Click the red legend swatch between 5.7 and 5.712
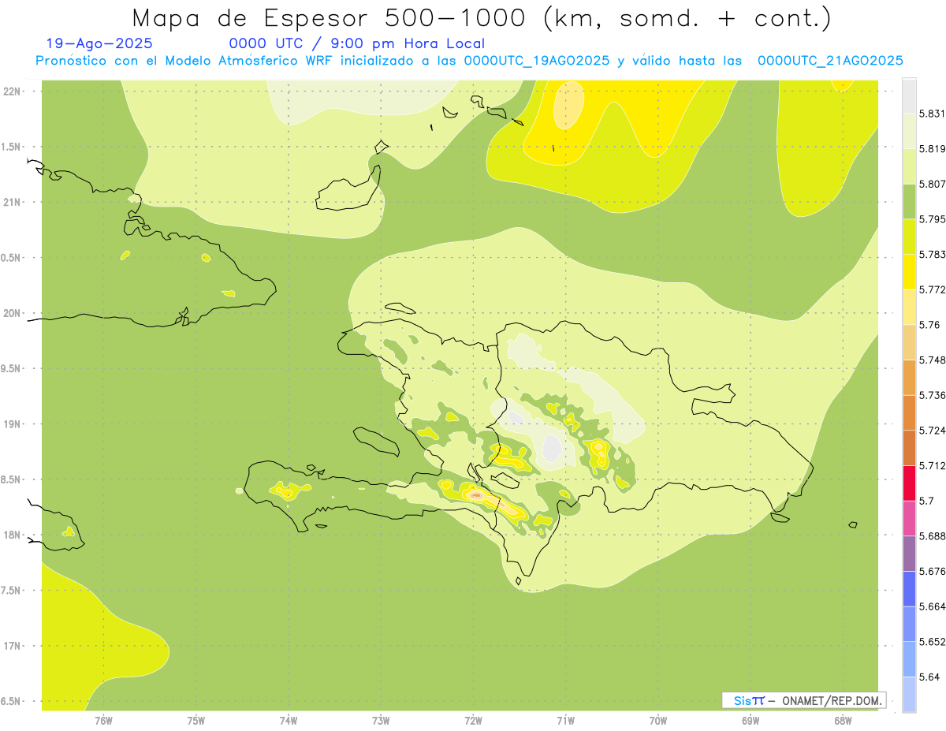The width and height of the screenshot is (946, 731). (909, 483)
